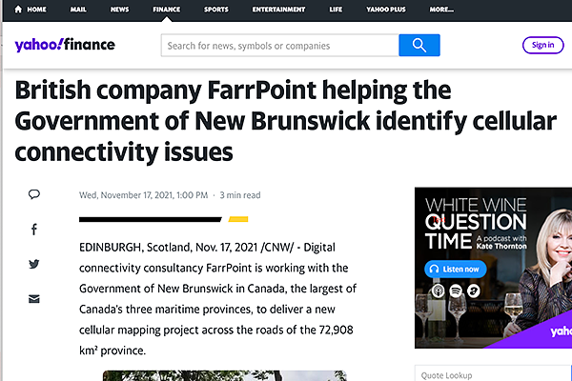Click the article date Wed, November 17, 2021
This screenshot has height=381, width=572.
[x=143, y=195]
